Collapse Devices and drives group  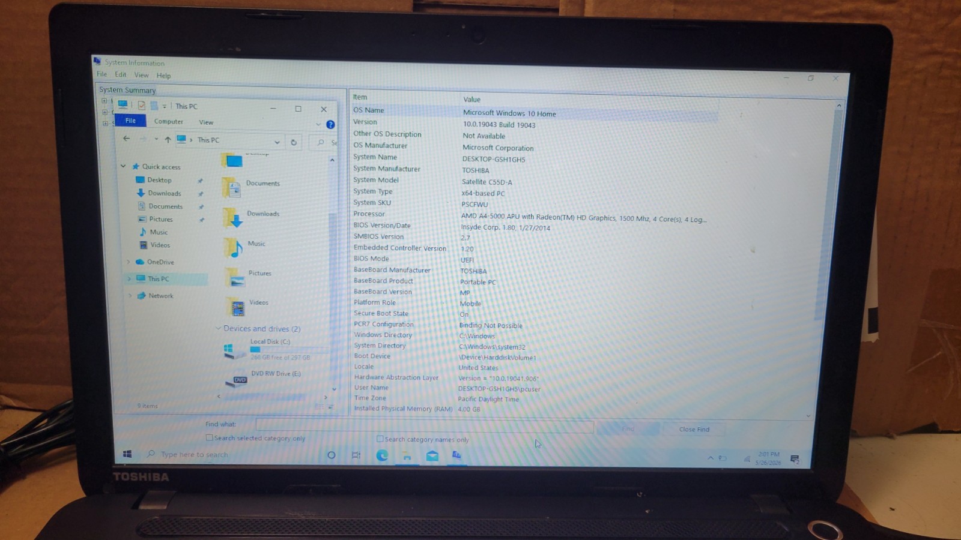(219, 328)
